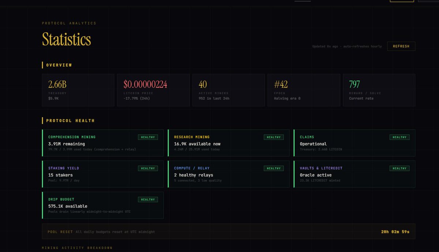439x252 pixels.
Task: Click the PROTOCOL HEALTH section heading
Action: [70, 121]
